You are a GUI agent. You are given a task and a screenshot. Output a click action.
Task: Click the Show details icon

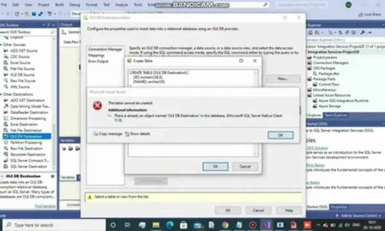127,134
